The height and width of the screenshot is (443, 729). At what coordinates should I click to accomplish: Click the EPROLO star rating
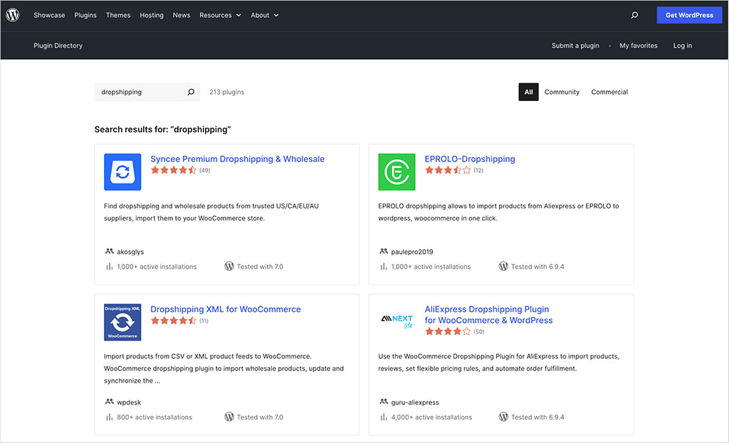[448, 171]
